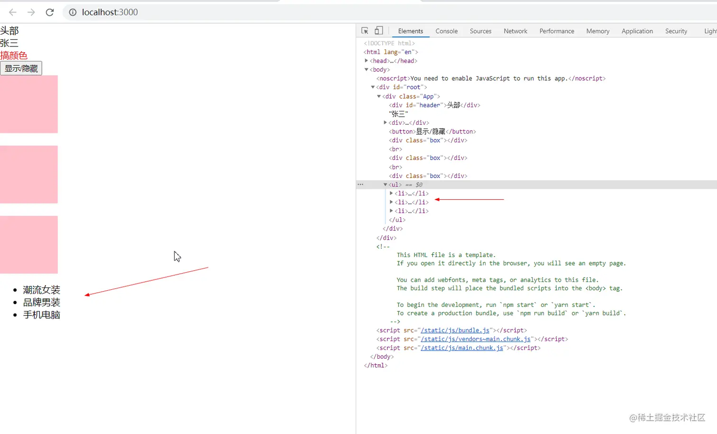Open the Application tab
The image size is (717, 434).
tap(637, 31)
